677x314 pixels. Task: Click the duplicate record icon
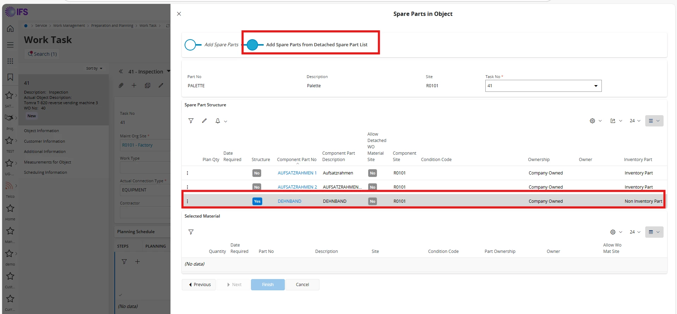148,85
